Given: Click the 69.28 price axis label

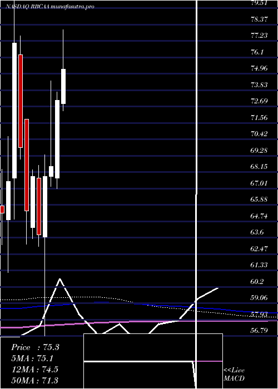Looking at the screenshot, I should 259,151.
